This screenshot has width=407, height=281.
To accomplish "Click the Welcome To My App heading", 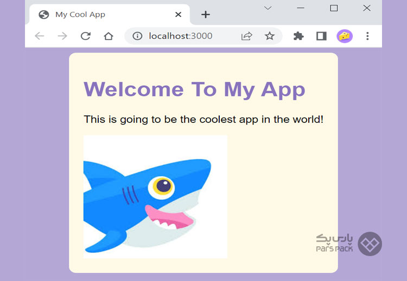I will pos(194,90).
